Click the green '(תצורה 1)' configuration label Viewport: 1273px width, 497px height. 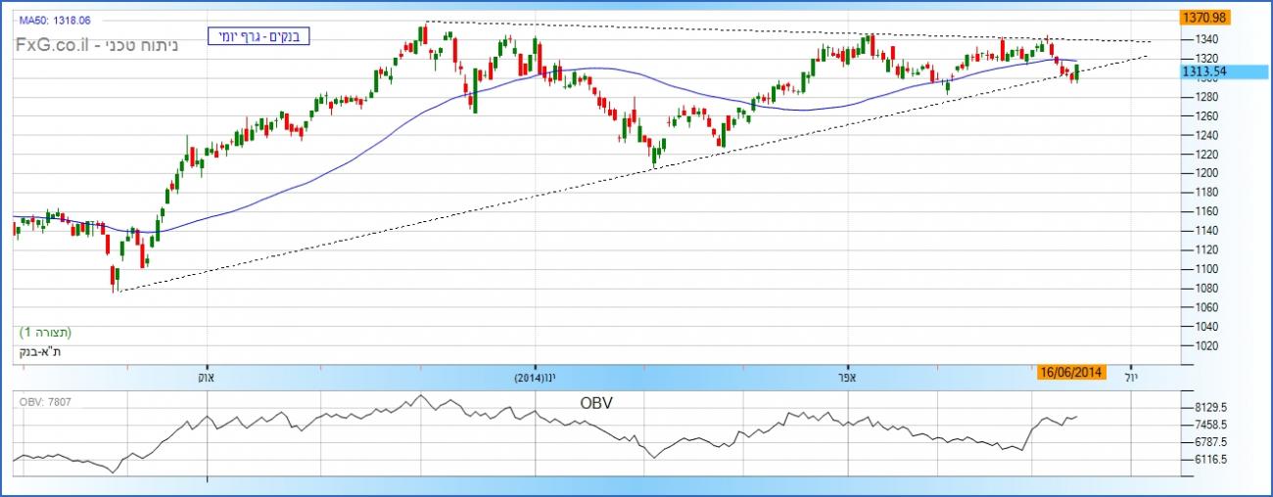[45, 333]
